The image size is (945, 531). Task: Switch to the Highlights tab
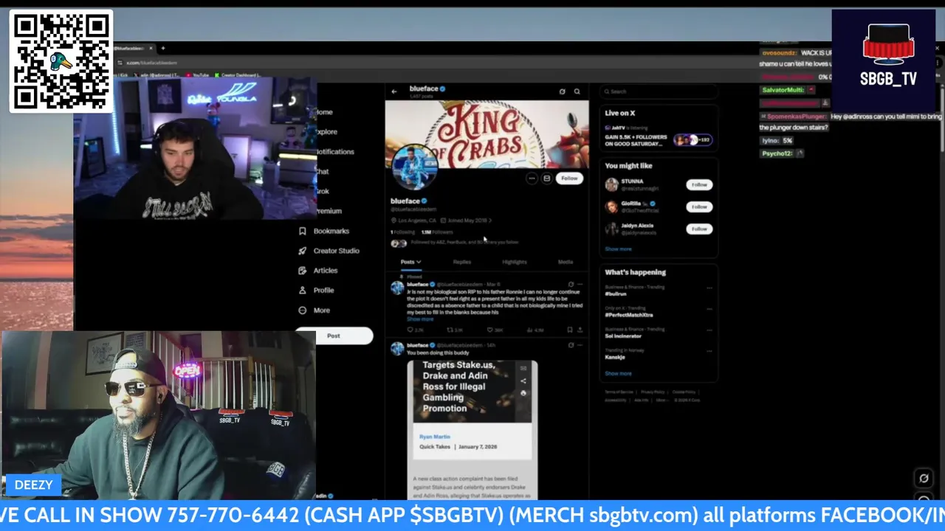[515, 262]
